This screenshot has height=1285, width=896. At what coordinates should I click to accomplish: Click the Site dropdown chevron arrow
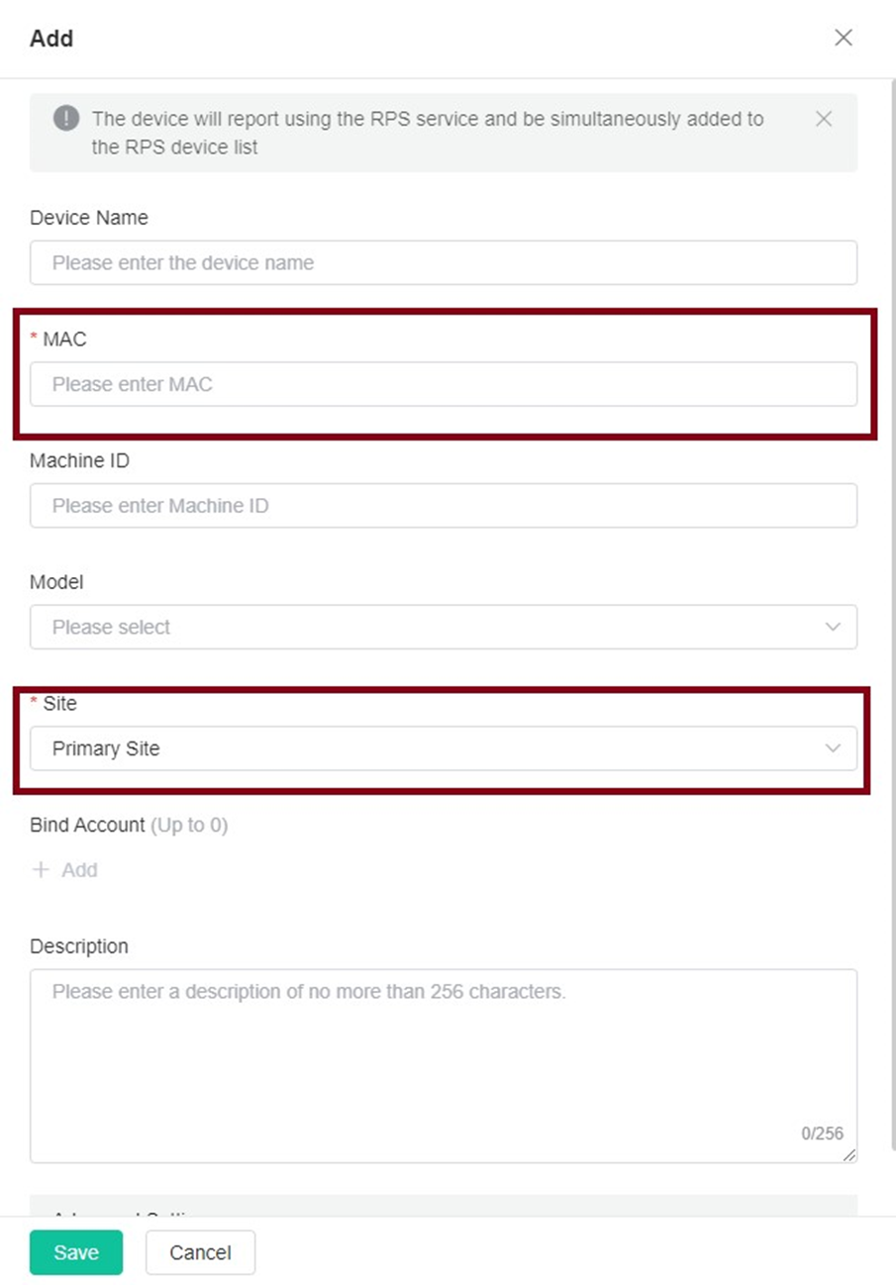pyautogui.click(x=833, y=748)
